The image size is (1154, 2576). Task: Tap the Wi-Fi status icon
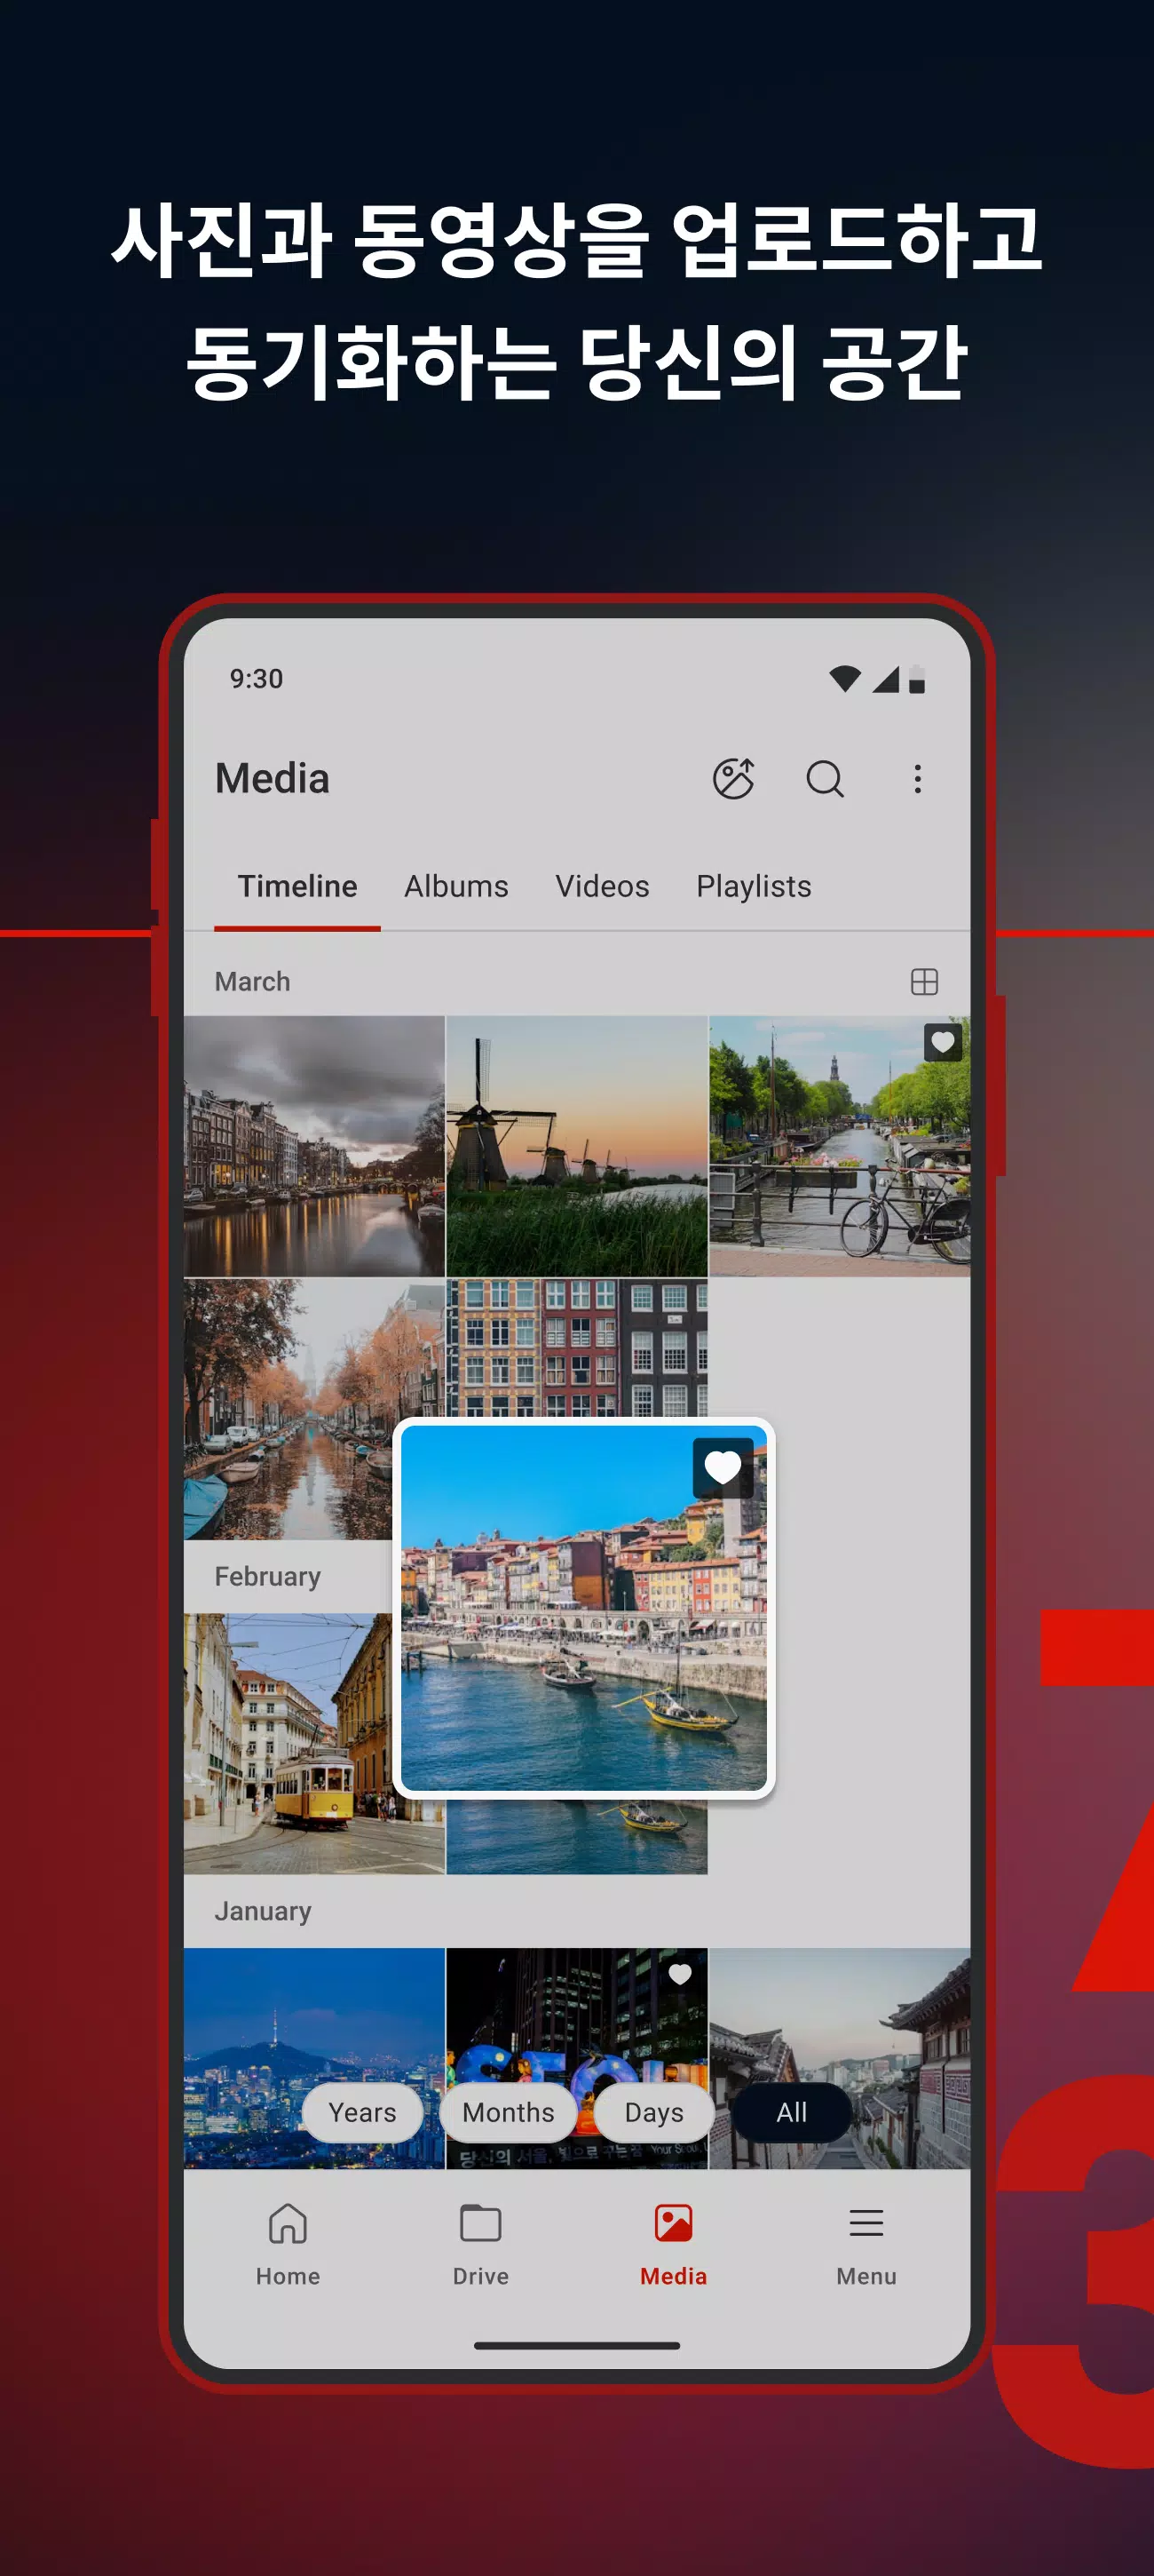(845, 679)
